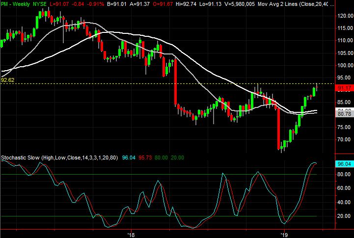Click the 100.00 price axis label
The image size is (354, 238).
click(x=344, y=65)
